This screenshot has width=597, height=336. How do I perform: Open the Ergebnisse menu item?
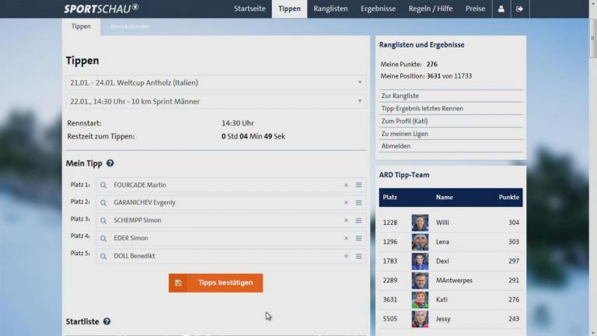click(378, 9)
